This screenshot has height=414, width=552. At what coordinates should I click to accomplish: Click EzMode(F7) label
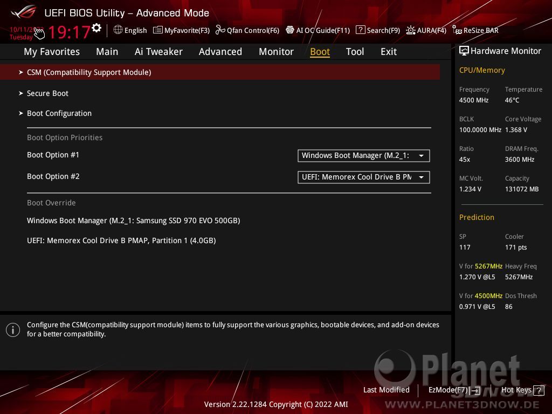click(448, 390)
